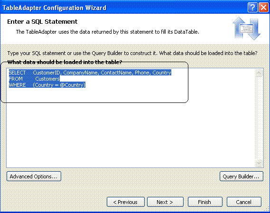
Task: Click the scroll down arrow in SQL box
Action: tap(259, 163)
